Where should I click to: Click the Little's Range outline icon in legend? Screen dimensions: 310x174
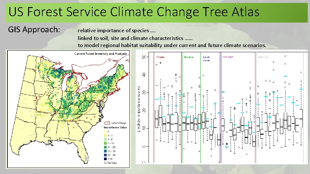[107, 123]
